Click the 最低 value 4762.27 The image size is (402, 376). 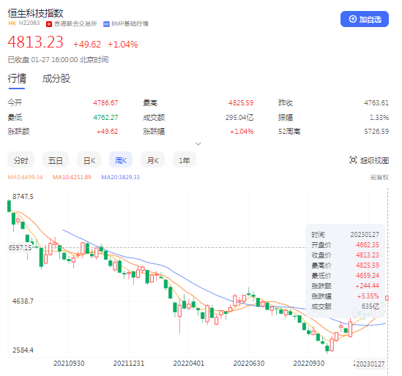tap(105, 117)
